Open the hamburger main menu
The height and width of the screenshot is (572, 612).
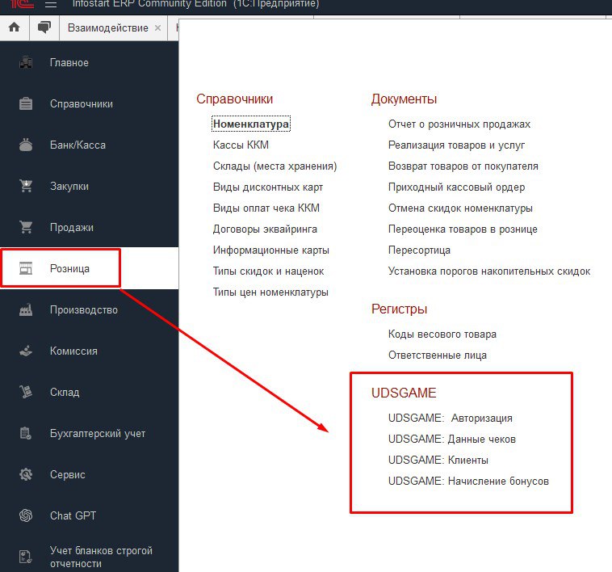point(51,5)
